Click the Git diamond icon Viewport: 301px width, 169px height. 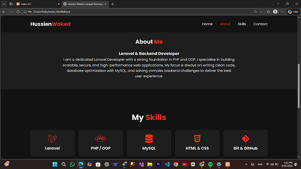[246, 139]
